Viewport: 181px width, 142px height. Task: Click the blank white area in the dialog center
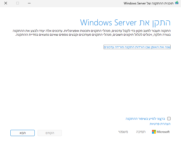click(91, 83)
